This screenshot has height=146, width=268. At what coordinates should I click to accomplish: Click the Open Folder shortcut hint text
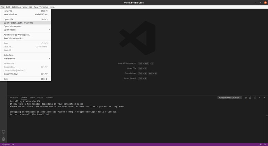(130, 73)
